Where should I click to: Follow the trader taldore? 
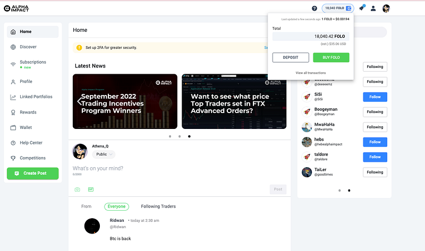(375, 157)
